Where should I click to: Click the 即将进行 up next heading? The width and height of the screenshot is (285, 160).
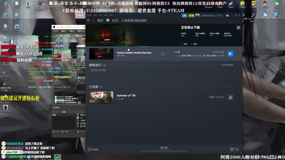click(x=95, y=65)
